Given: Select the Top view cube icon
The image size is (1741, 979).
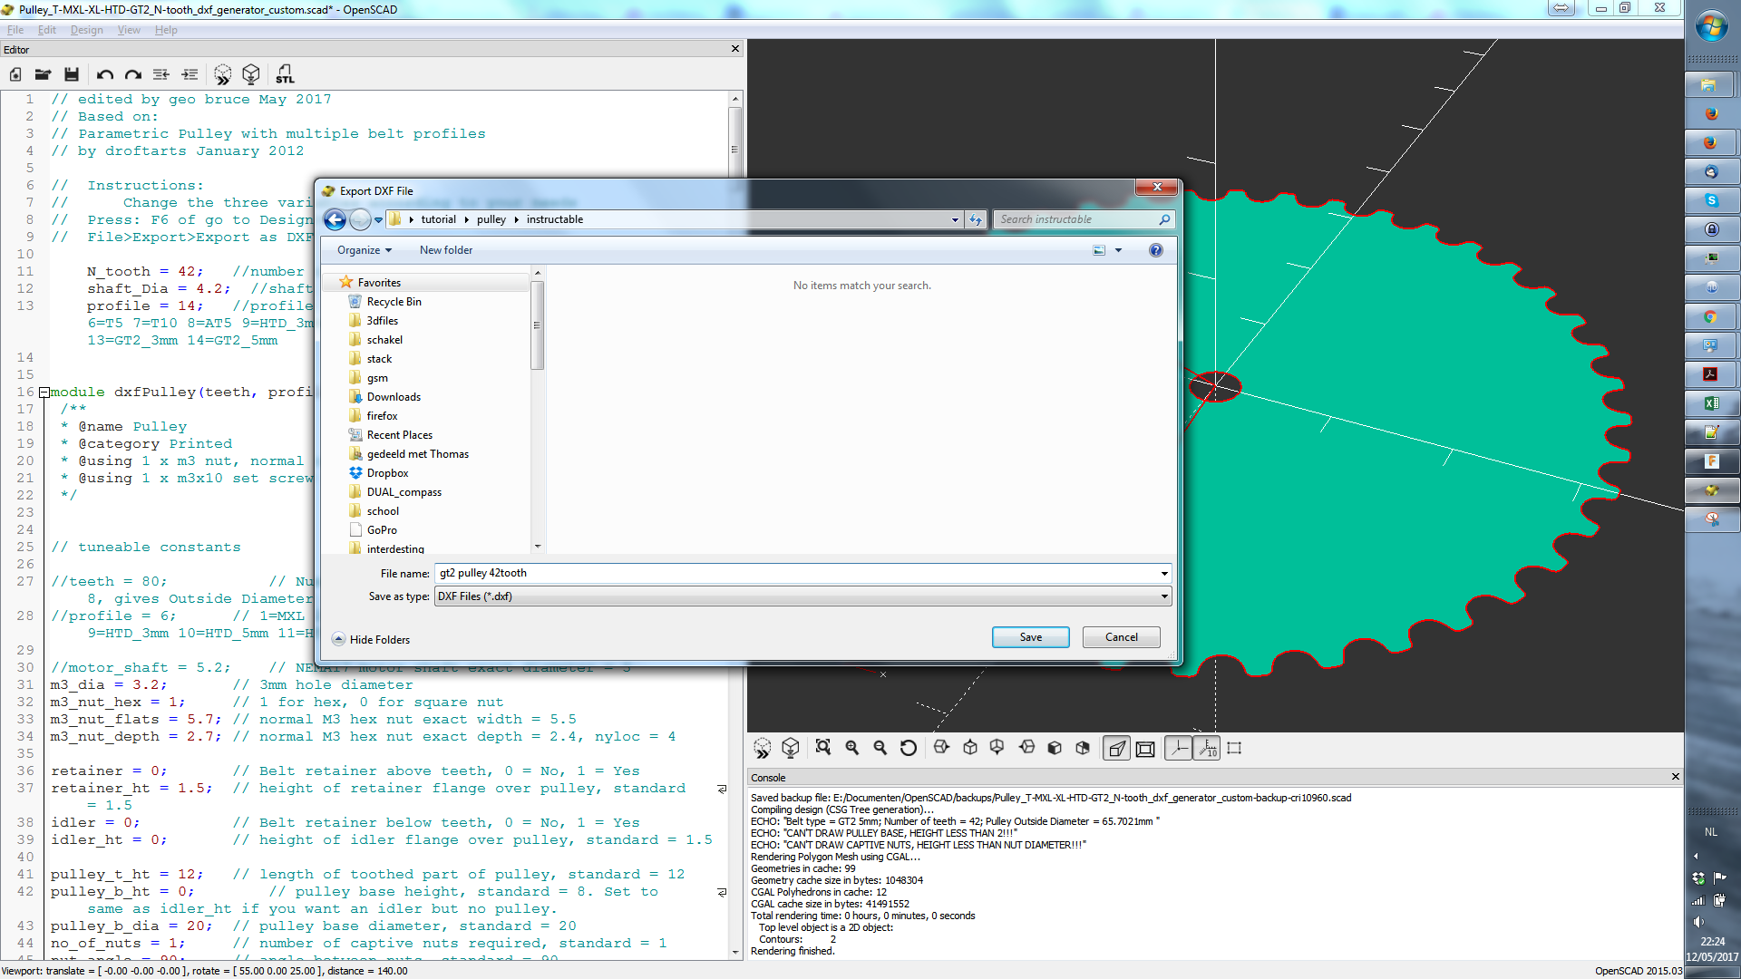Looking at the screenshot, I should click(970, 748).
